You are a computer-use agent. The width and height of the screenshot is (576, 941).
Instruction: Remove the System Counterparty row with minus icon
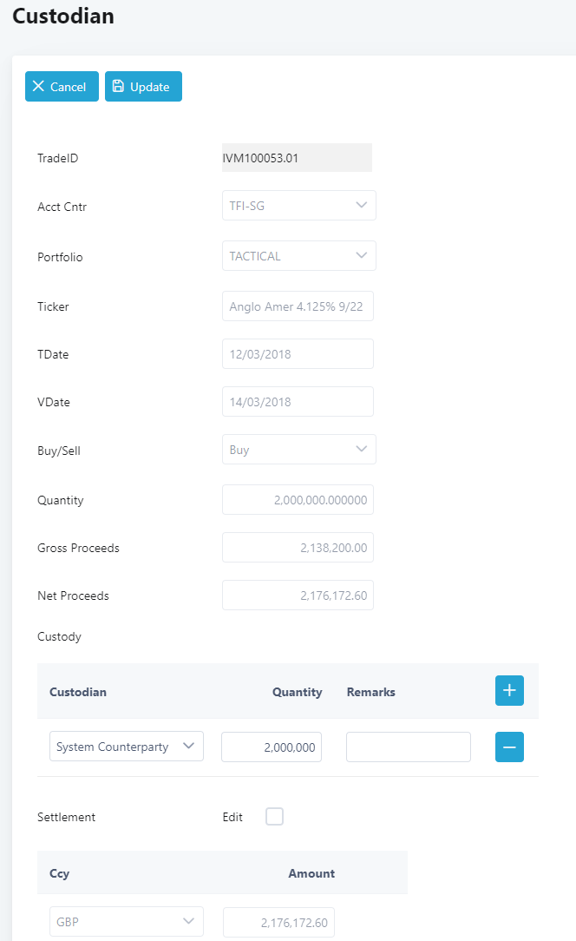click(x=509, y=747)
